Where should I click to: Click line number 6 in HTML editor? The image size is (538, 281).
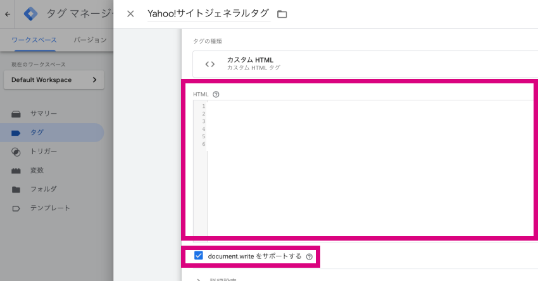click(x=203, y=144)
